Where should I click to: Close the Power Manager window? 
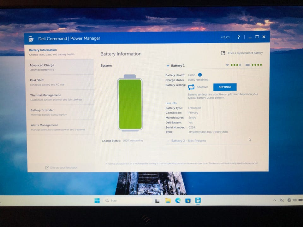coord(264,37)
